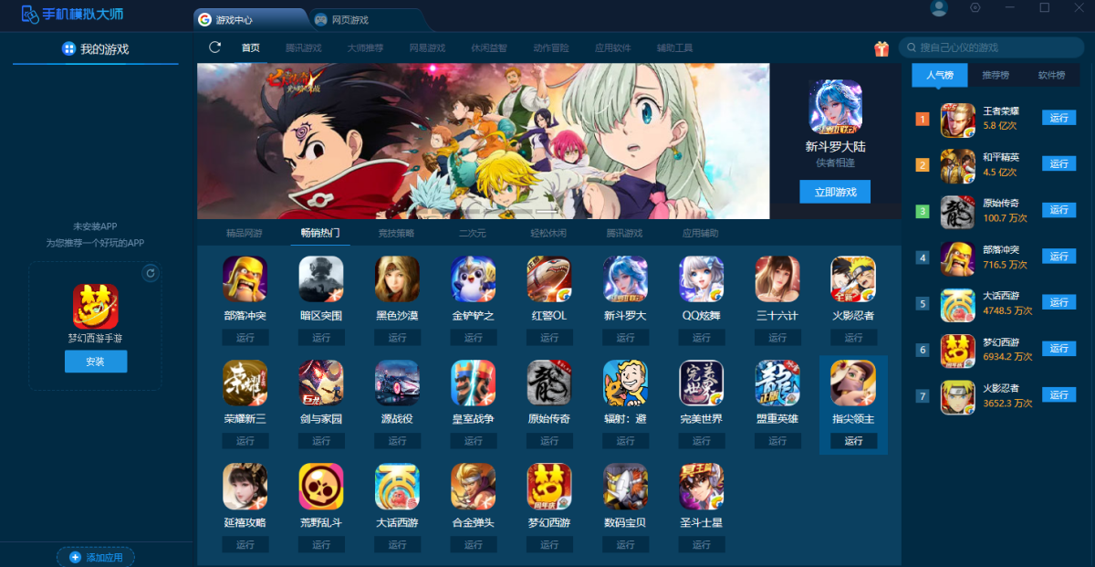Click the 辐射:避 game icon
Screen dimensions: 1095x567
tap(625, 383)
